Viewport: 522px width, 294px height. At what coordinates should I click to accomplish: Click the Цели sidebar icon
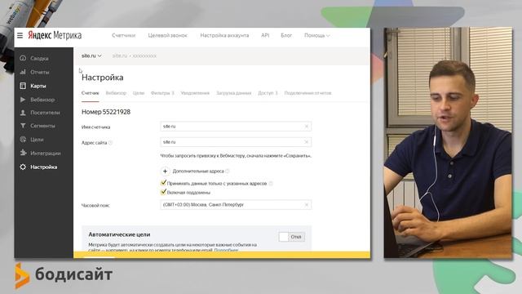[x=23, y=140]
